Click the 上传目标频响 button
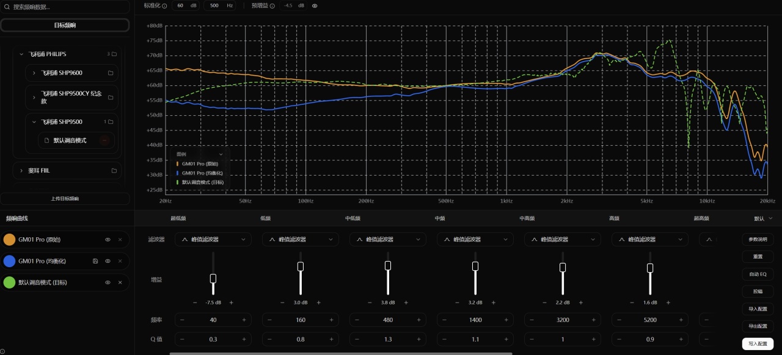The image size is (782, 355). click(x=65, y=199)
